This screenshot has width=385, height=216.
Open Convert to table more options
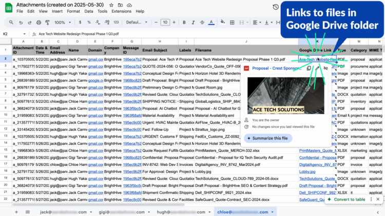371,199
